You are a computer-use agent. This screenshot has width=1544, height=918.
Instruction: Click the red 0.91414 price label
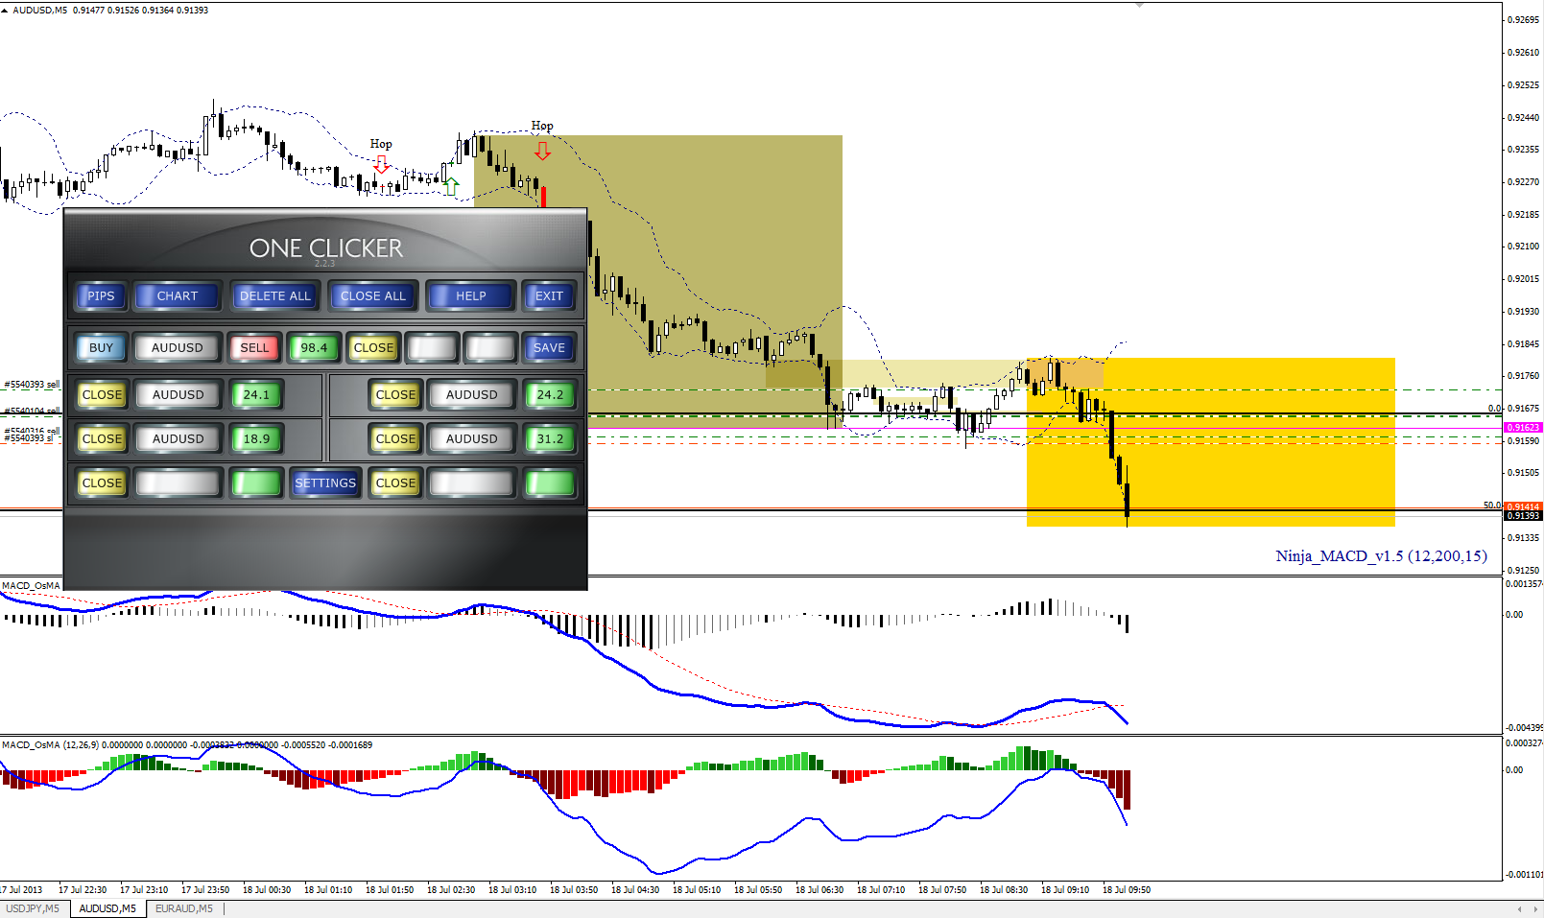tap(1523, 506)
